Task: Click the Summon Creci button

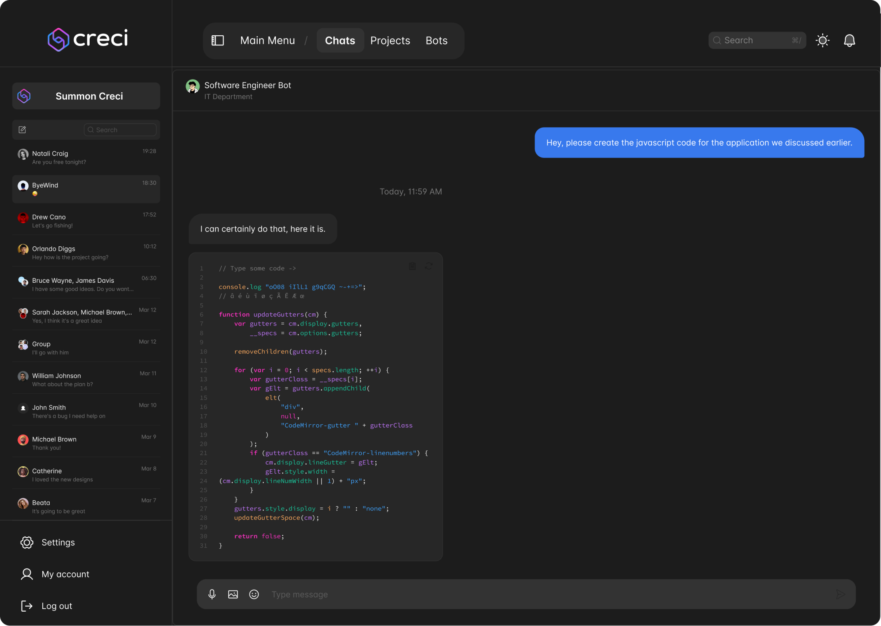Action: pyautogui.click(x=86, y=96)
